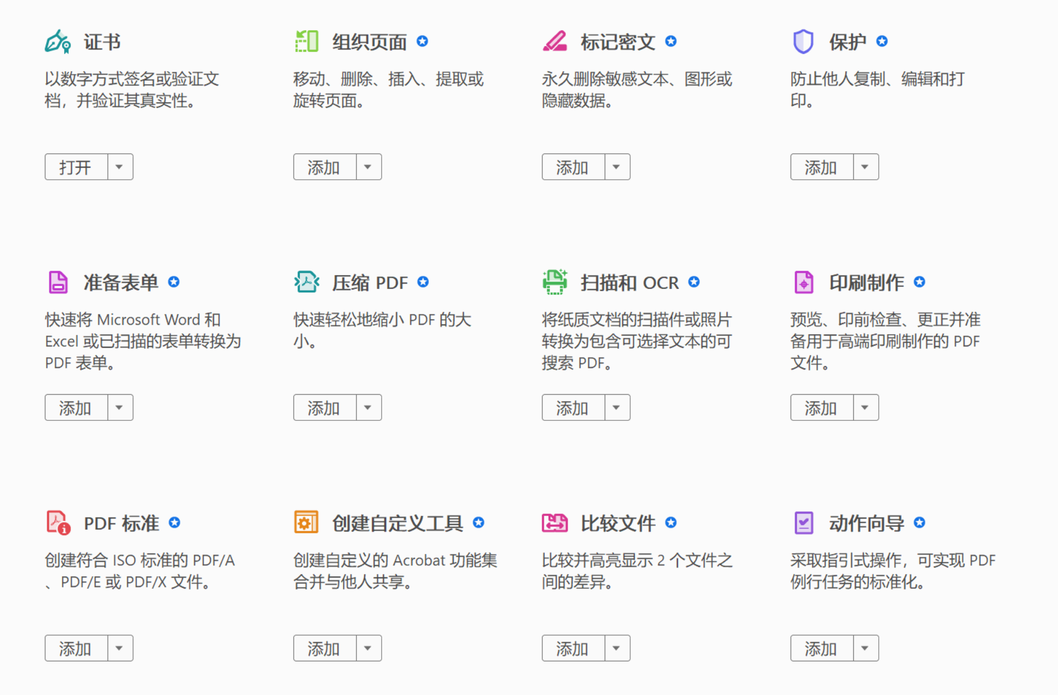This screenshot has width=1058, height=695.
Task: Click the 组织页面 organize pages icon
Action: click(x=307, y=42)
